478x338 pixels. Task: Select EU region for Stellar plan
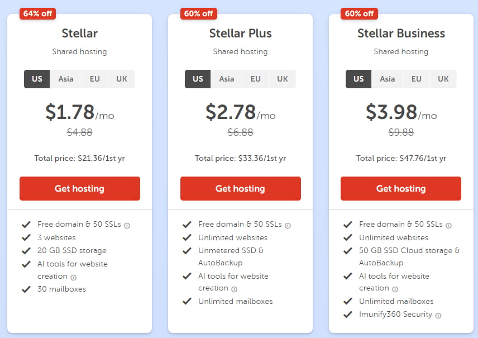pyautogui.click(x=95, y=79)
